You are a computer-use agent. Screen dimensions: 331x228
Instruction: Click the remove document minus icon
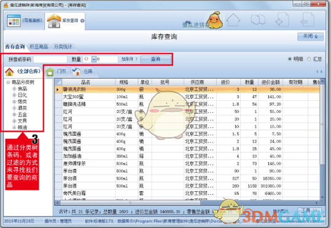coord(307,20)
